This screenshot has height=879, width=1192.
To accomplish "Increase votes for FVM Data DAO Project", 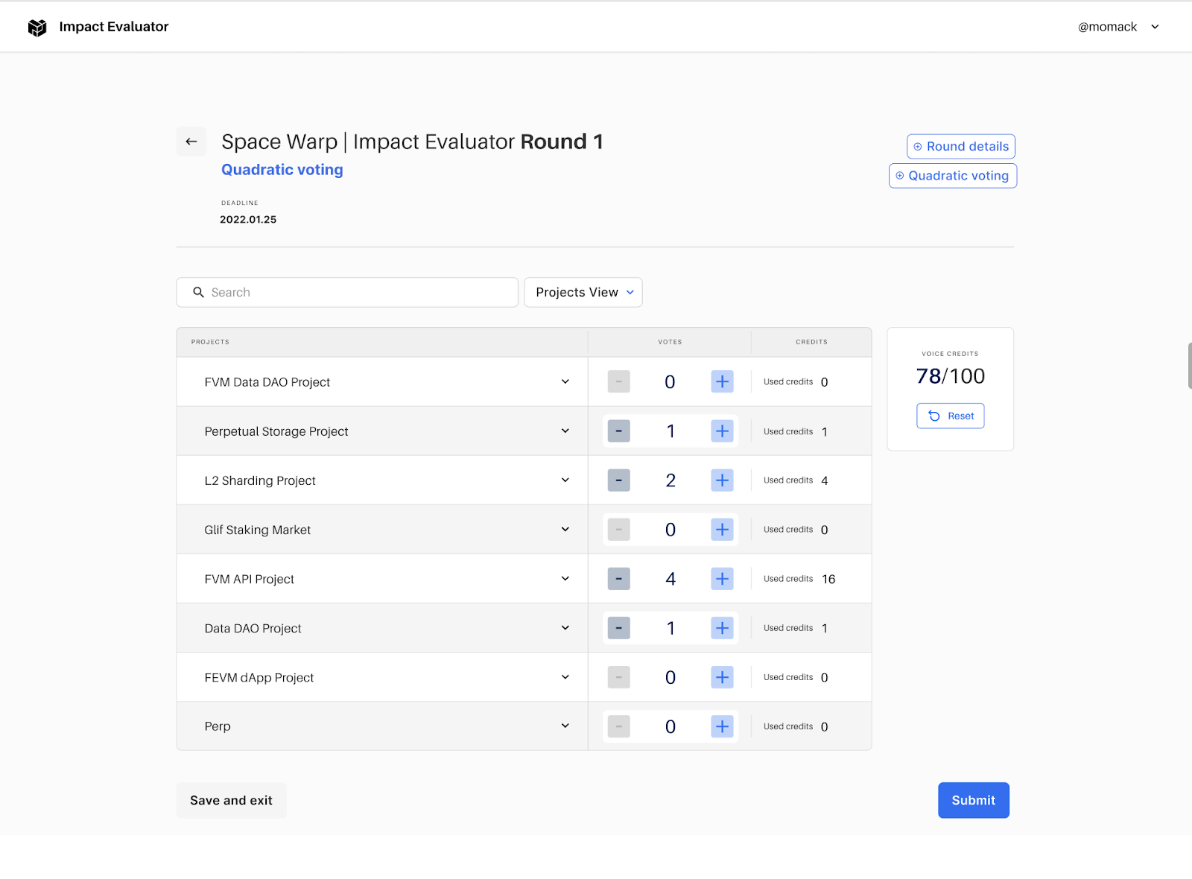I will pyautogui.click(x=722, y=382).
